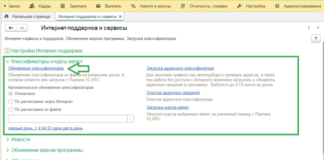Select the Отключено radio button

coord(11,93)
